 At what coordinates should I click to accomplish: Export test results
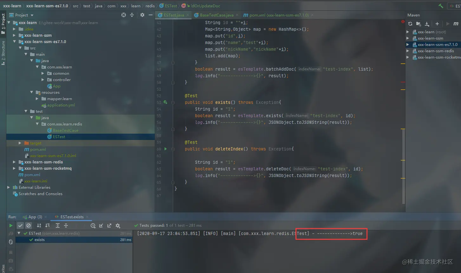point(109,225)
